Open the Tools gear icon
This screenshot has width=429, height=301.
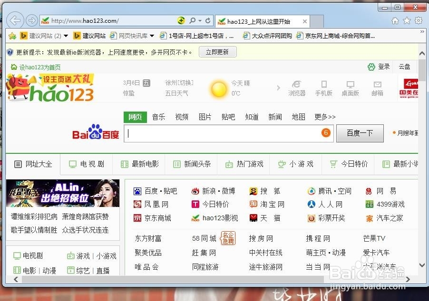[419, 20]
